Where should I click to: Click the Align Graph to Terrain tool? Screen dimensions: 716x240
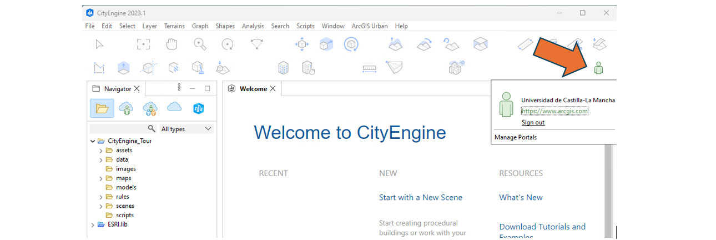[599, 44]
